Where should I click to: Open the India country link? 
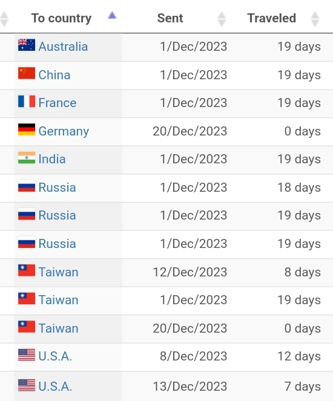pyautogui.click(x=52, y=159)
